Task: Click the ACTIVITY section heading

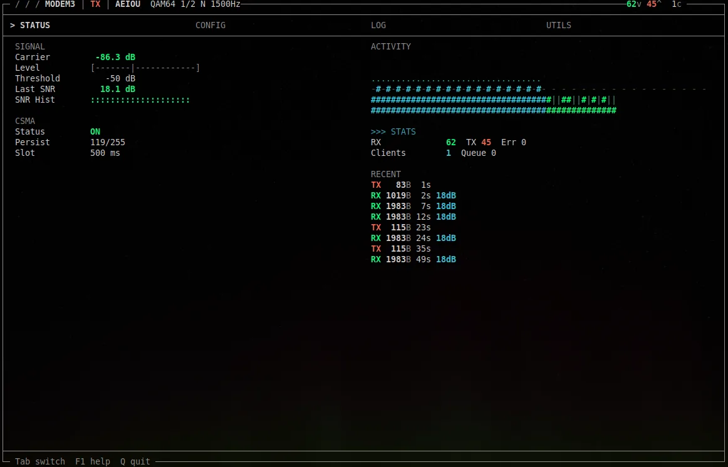Action: [x=391, y=46]
